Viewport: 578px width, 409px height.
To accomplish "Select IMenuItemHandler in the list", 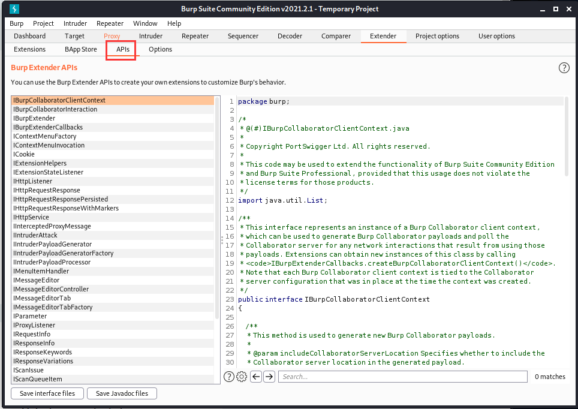I will click(x=113, y=272).
